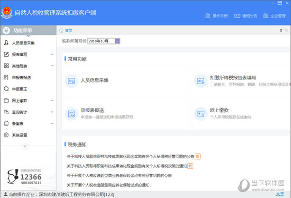The image size is (291, 198).
Task: Click description 申报表一键报送和申报结果获取
Action: pyautogui.click(x=107, y=117)
